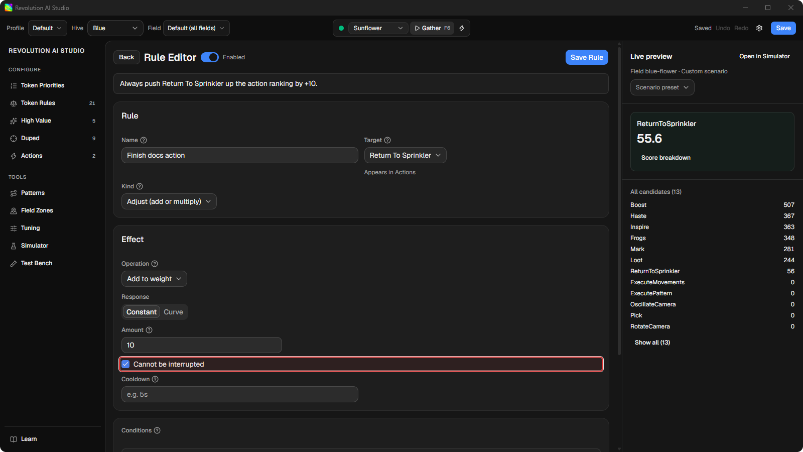Click the Cooldown input field
Screen dimensions: 803x452
[x=239, y=394]
